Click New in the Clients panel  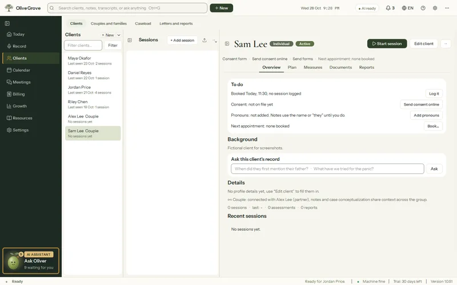[108, 35]
